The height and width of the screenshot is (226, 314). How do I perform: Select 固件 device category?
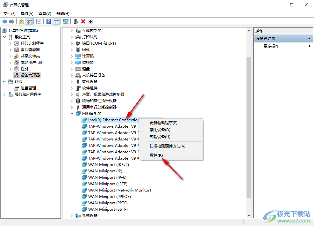pos(86,50)
